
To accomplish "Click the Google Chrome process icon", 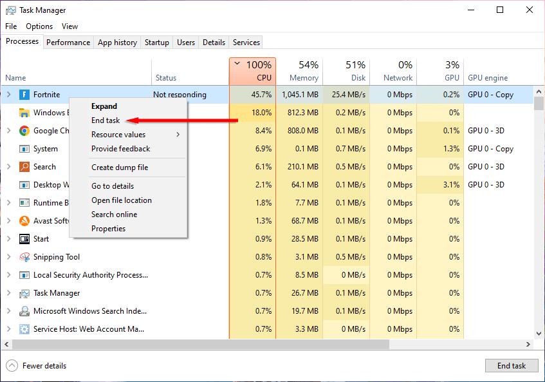I will click(x=24, y=131).
